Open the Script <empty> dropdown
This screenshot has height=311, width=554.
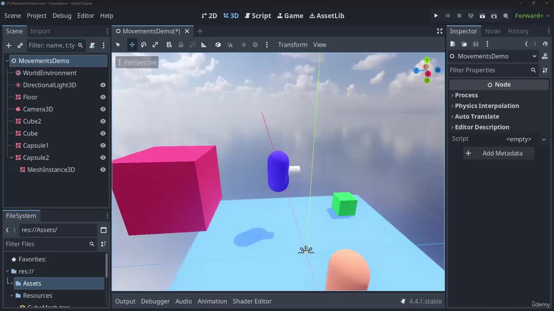(525, 139)
